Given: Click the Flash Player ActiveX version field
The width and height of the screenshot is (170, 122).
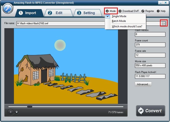Looking at the screenshot, I should (x=150, y=76).
